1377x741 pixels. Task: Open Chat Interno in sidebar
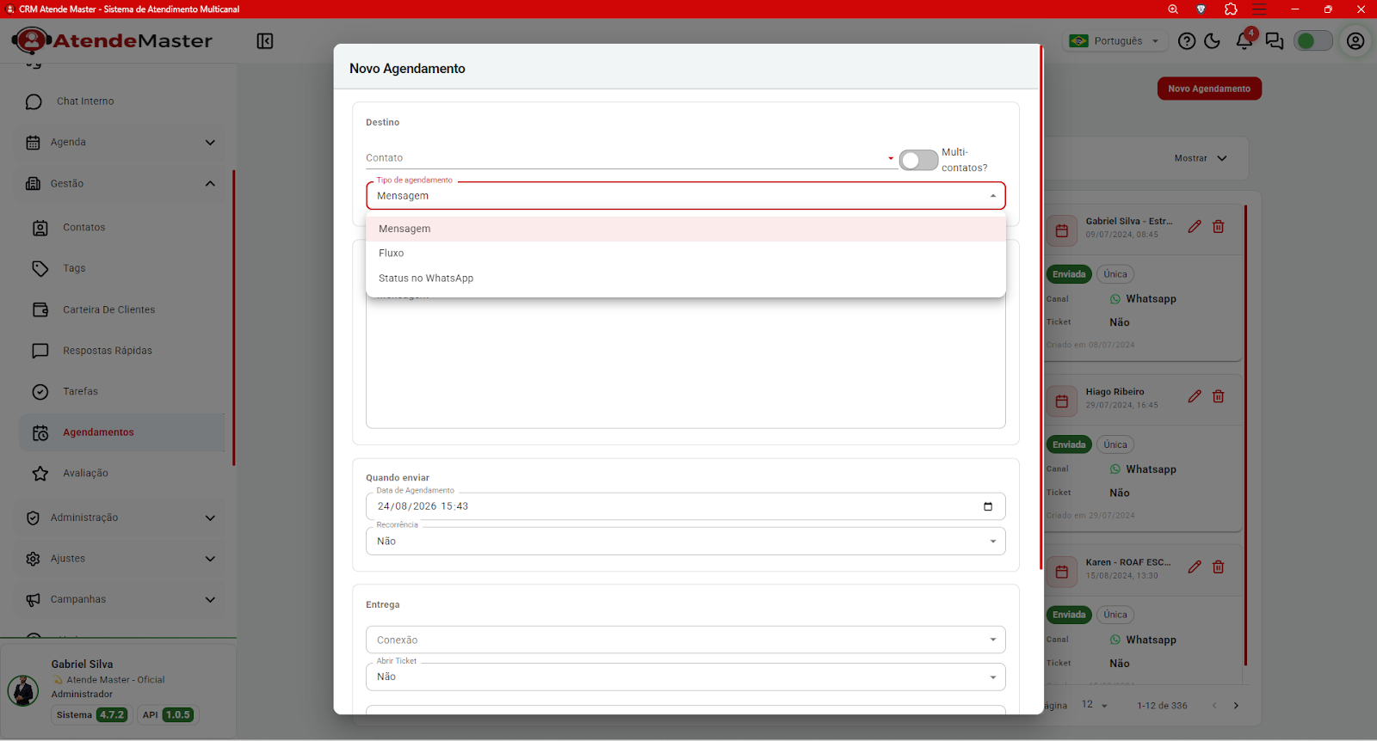(120, 101)
